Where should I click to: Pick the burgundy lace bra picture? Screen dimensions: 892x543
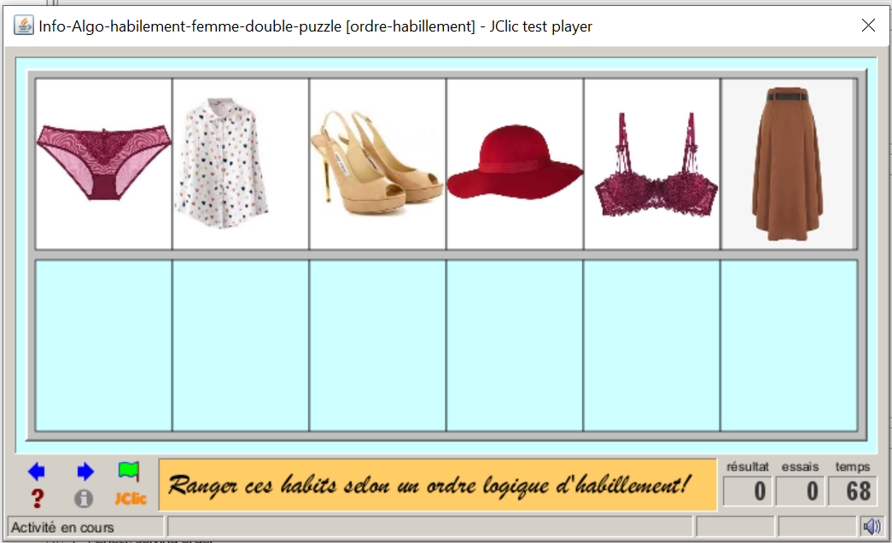tap(652, 164)
